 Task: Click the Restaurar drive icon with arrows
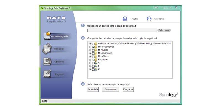(47, 49)
